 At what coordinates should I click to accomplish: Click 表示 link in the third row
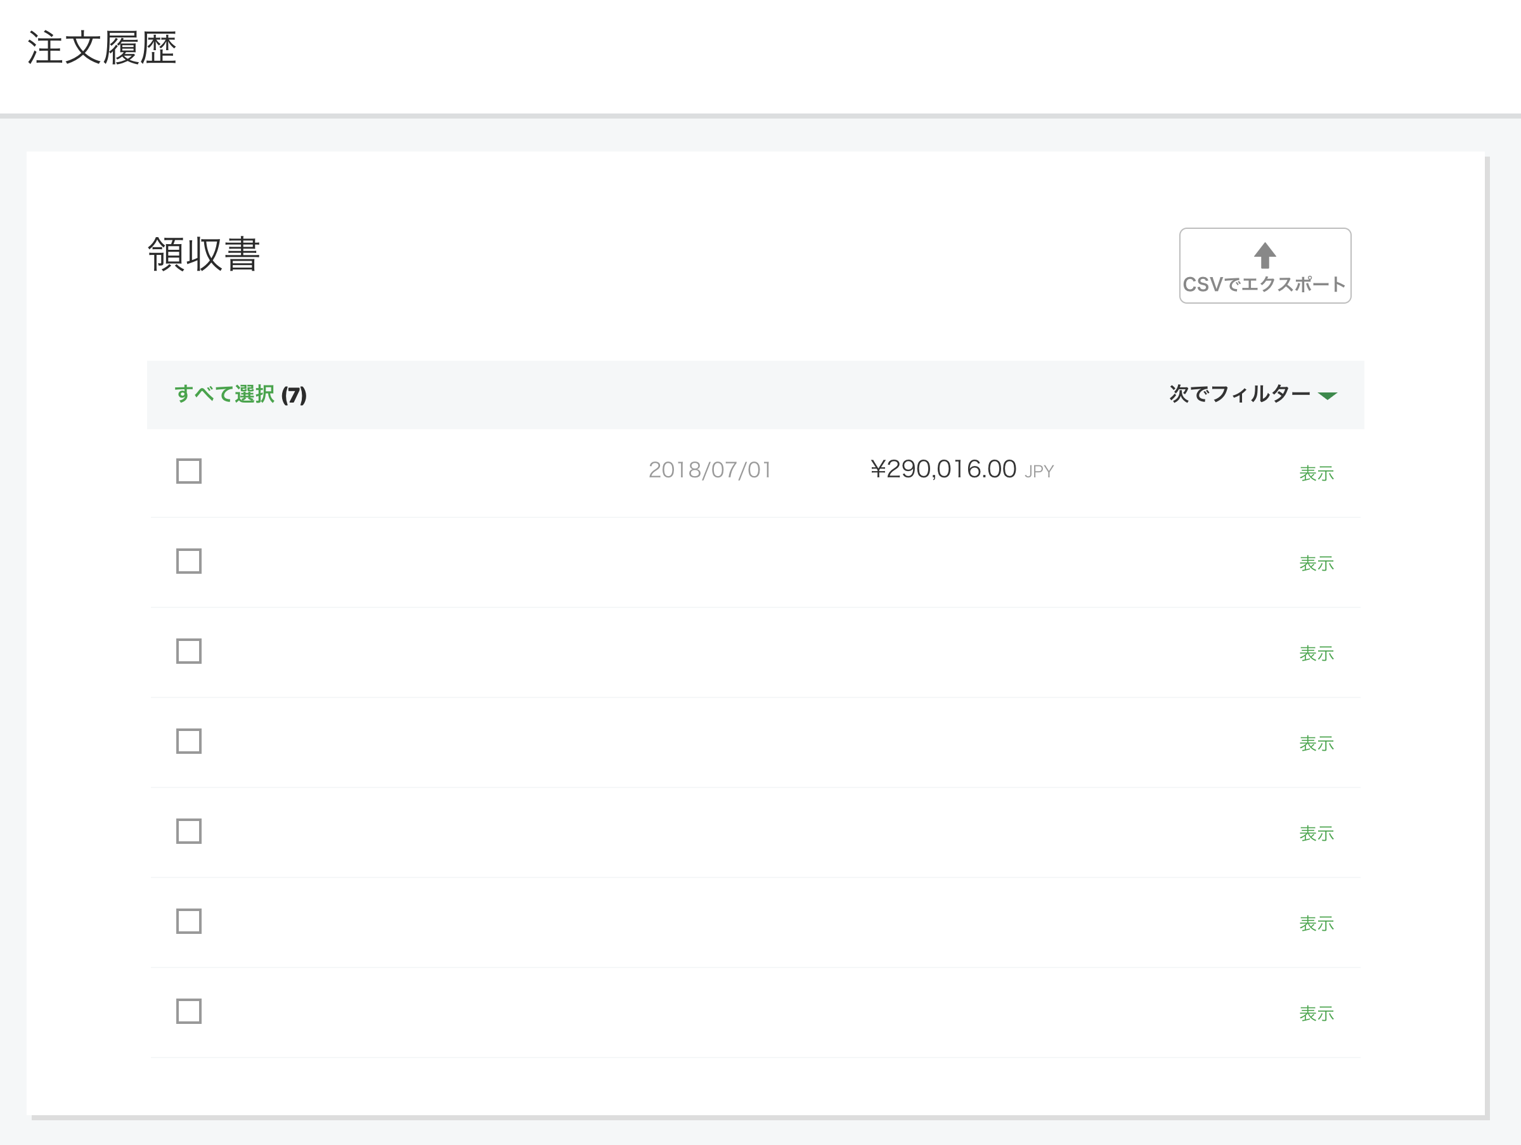pos(1316,654)
